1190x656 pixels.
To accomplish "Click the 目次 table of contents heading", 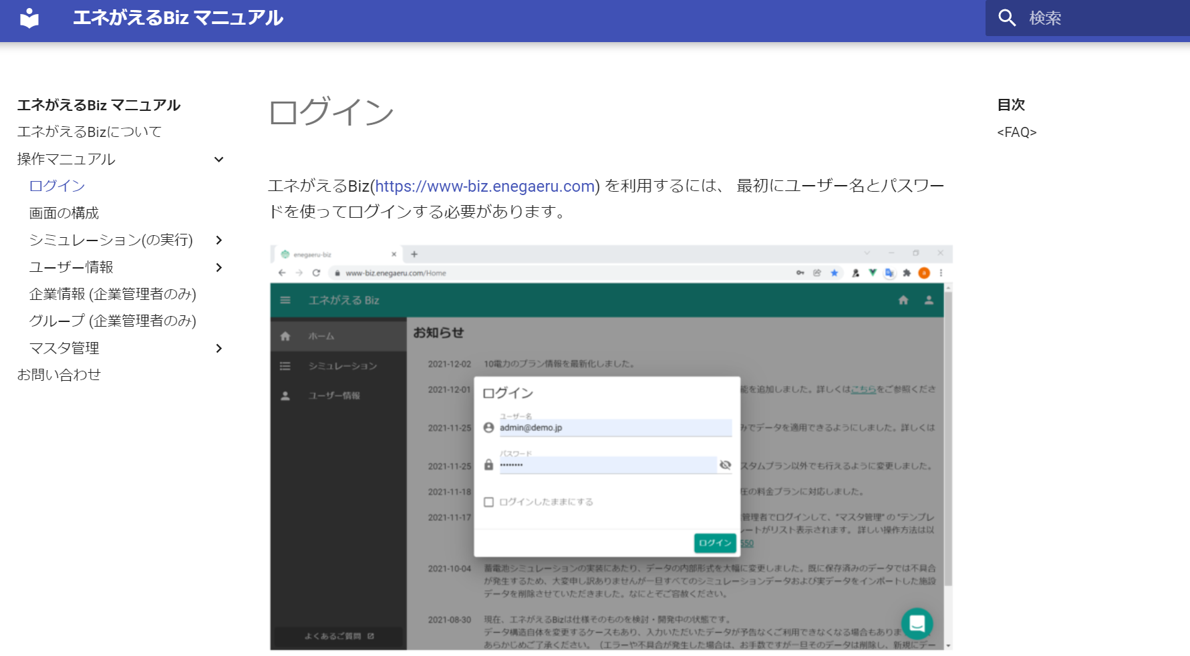I will 1011,105.
